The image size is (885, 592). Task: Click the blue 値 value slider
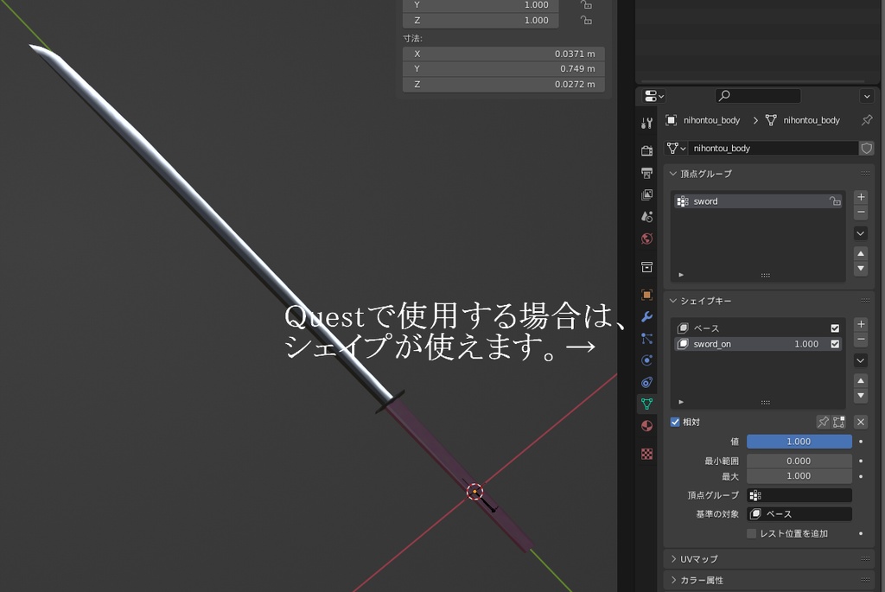pos(799,441)
